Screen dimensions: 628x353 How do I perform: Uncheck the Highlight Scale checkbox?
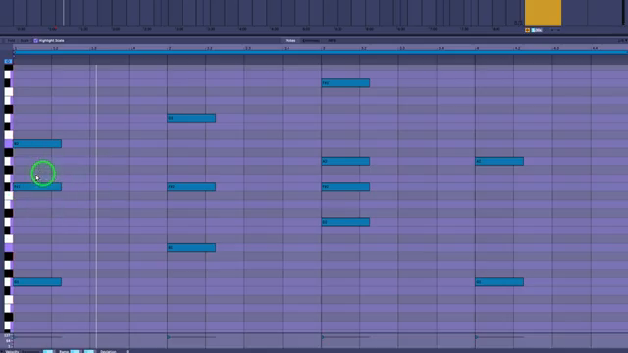[x=35, y=41]
